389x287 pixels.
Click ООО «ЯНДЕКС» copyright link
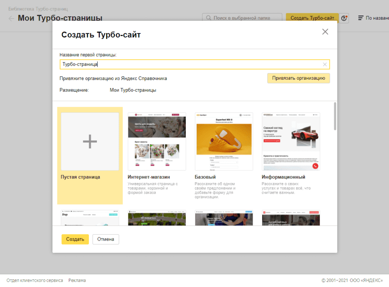coord(366,280)
